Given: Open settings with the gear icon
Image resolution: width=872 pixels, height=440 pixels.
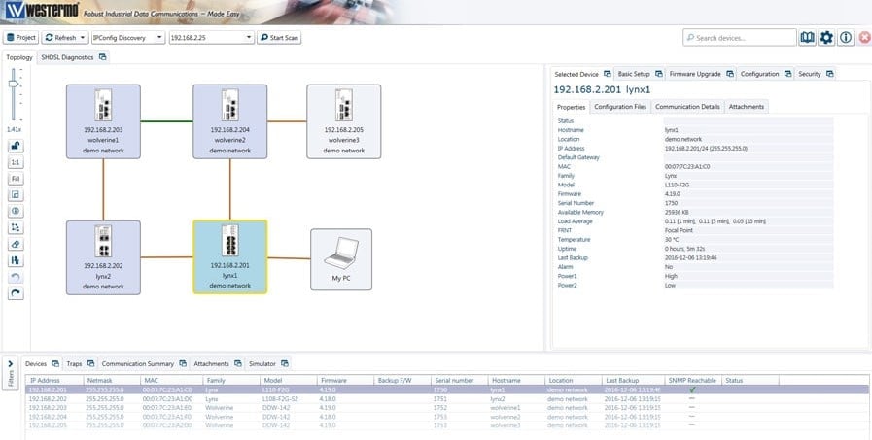Looking at the screenshot, I should (826, 38).
